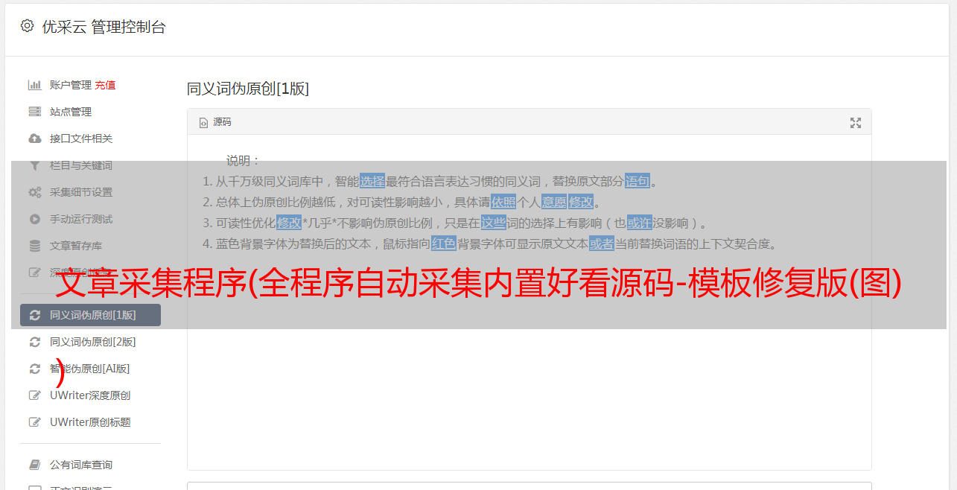Screen dimensions: 957x490
Task: Click the cloud upload icon for 接口文件相关
Action: pyautogui.click(x=34, y=139)
